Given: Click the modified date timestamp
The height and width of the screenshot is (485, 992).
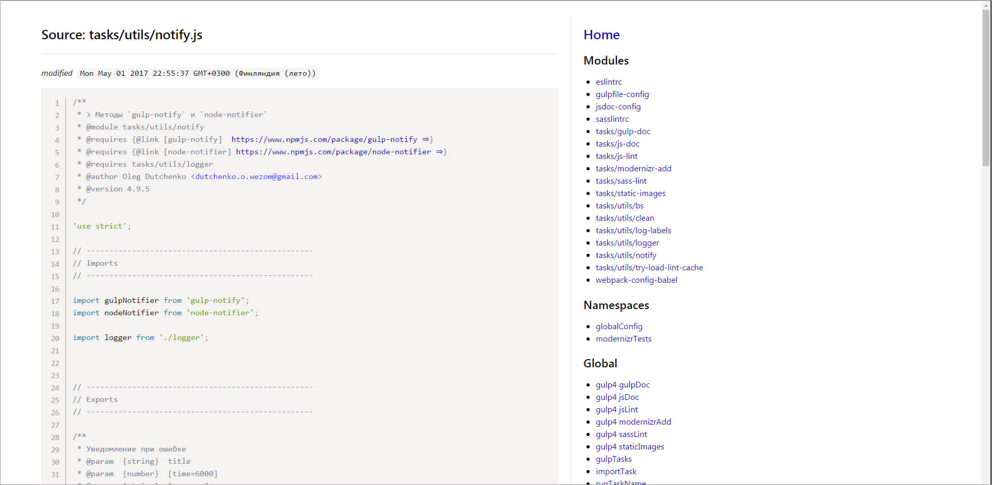Looking at the screenshot, I should tap(198, 73).
